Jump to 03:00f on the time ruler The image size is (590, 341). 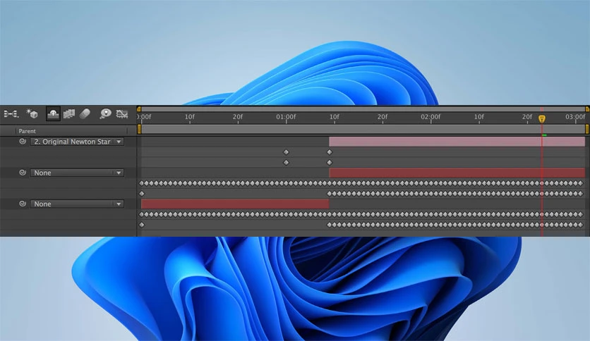coord(575,117)
